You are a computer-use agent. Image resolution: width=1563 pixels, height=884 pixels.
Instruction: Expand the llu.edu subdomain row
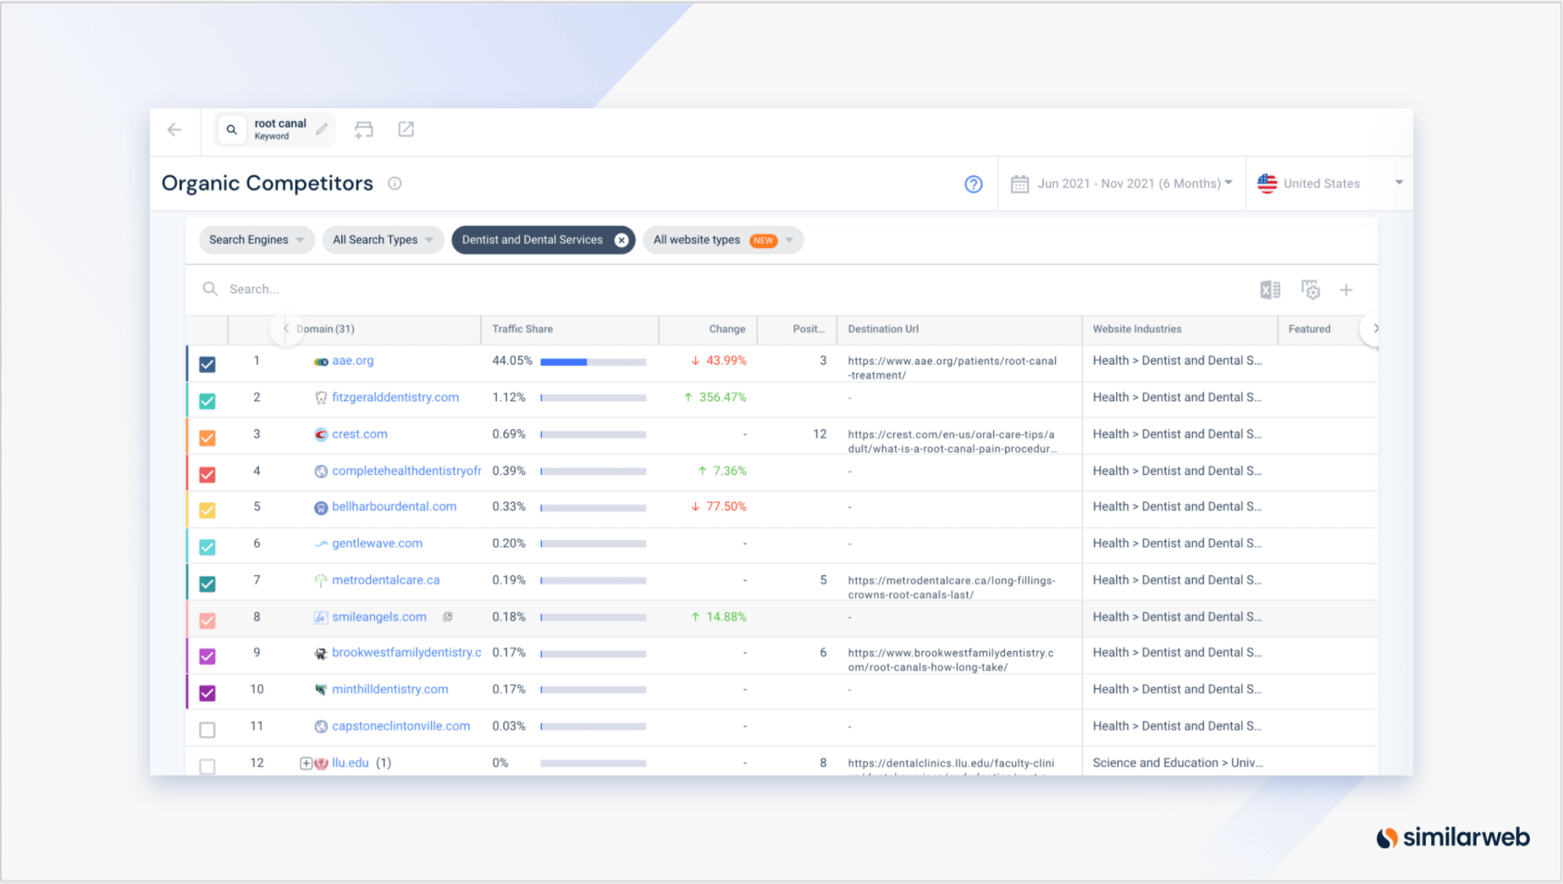[307, 763]
